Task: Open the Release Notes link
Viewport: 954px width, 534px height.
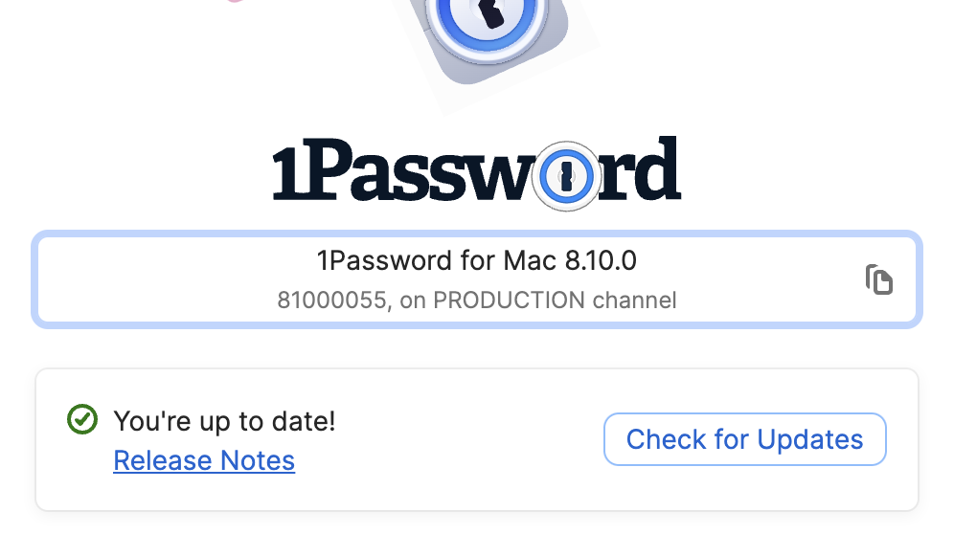Action: [x=204, y=461]
